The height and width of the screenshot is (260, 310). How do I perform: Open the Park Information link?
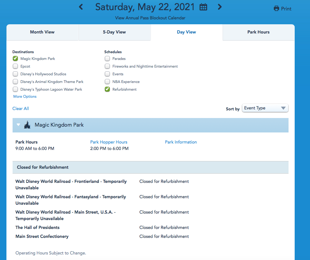181,142
